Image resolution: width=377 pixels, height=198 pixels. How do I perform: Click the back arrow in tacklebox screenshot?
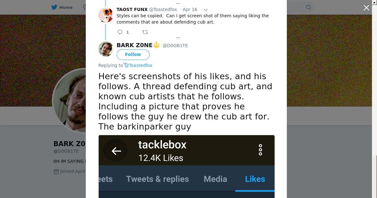click(x=116, y=151)
